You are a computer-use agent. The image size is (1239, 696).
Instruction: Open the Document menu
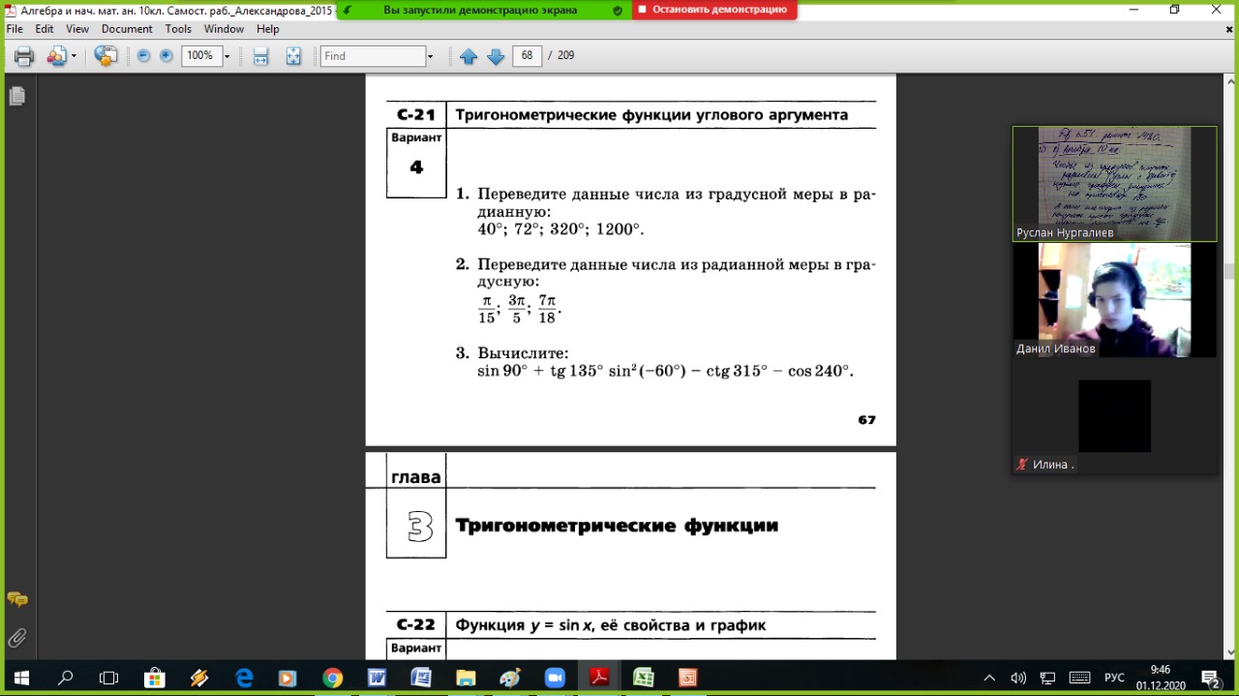click(x=127, y=29)
